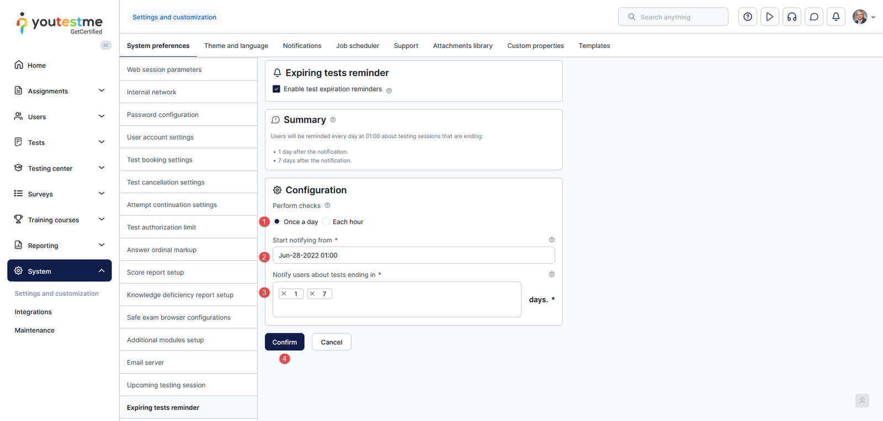Switch to the Theme and language tab
This screenshot has height=421, width=883.
(x=236, y=46)
